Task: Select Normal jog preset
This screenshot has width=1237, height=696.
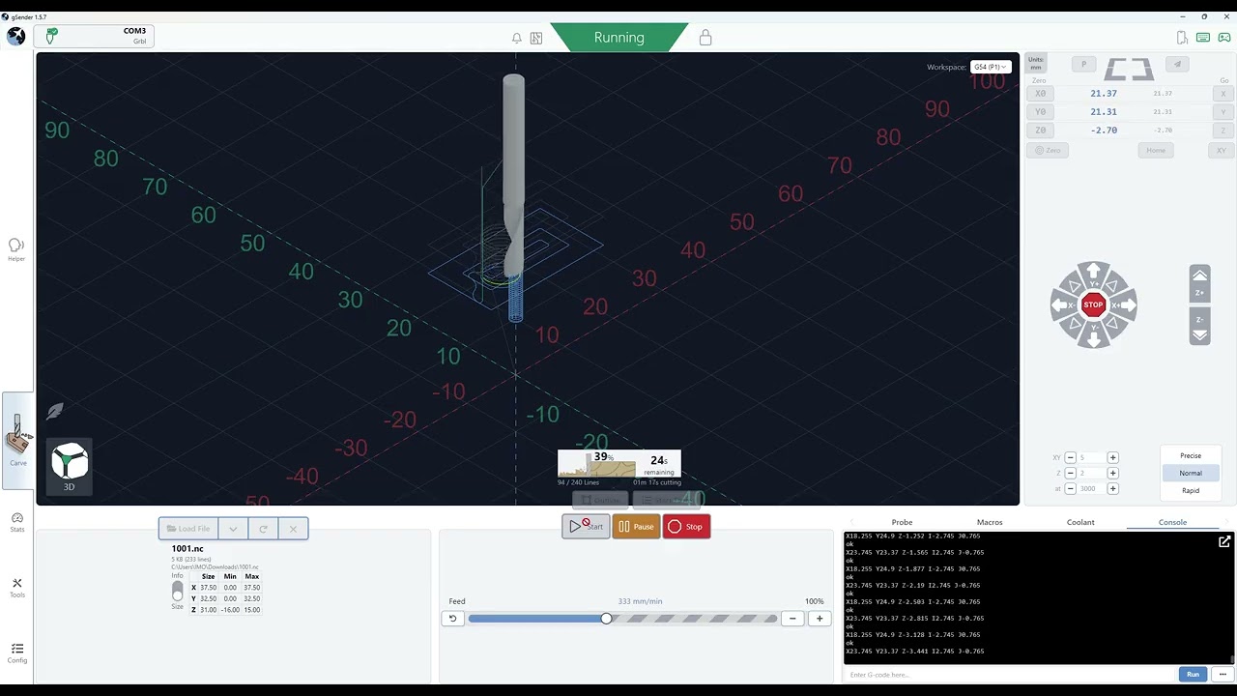Action: [1191, 473]
